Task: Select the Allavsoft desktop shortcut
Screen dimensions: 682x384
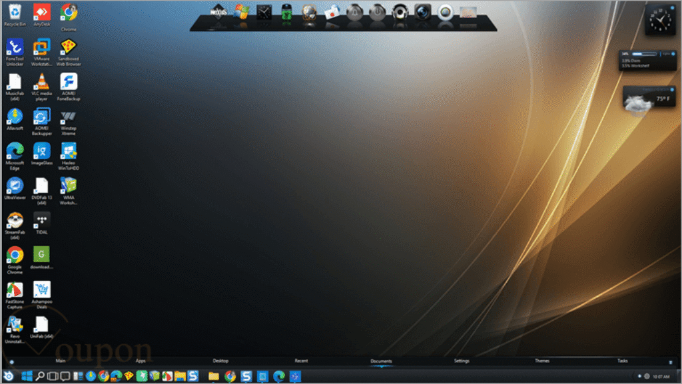Action: tap(15, 119)
